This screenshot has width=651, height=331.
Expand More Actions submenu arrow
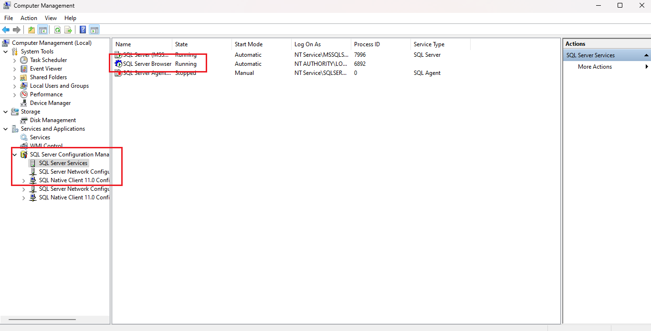click(647, 67)
